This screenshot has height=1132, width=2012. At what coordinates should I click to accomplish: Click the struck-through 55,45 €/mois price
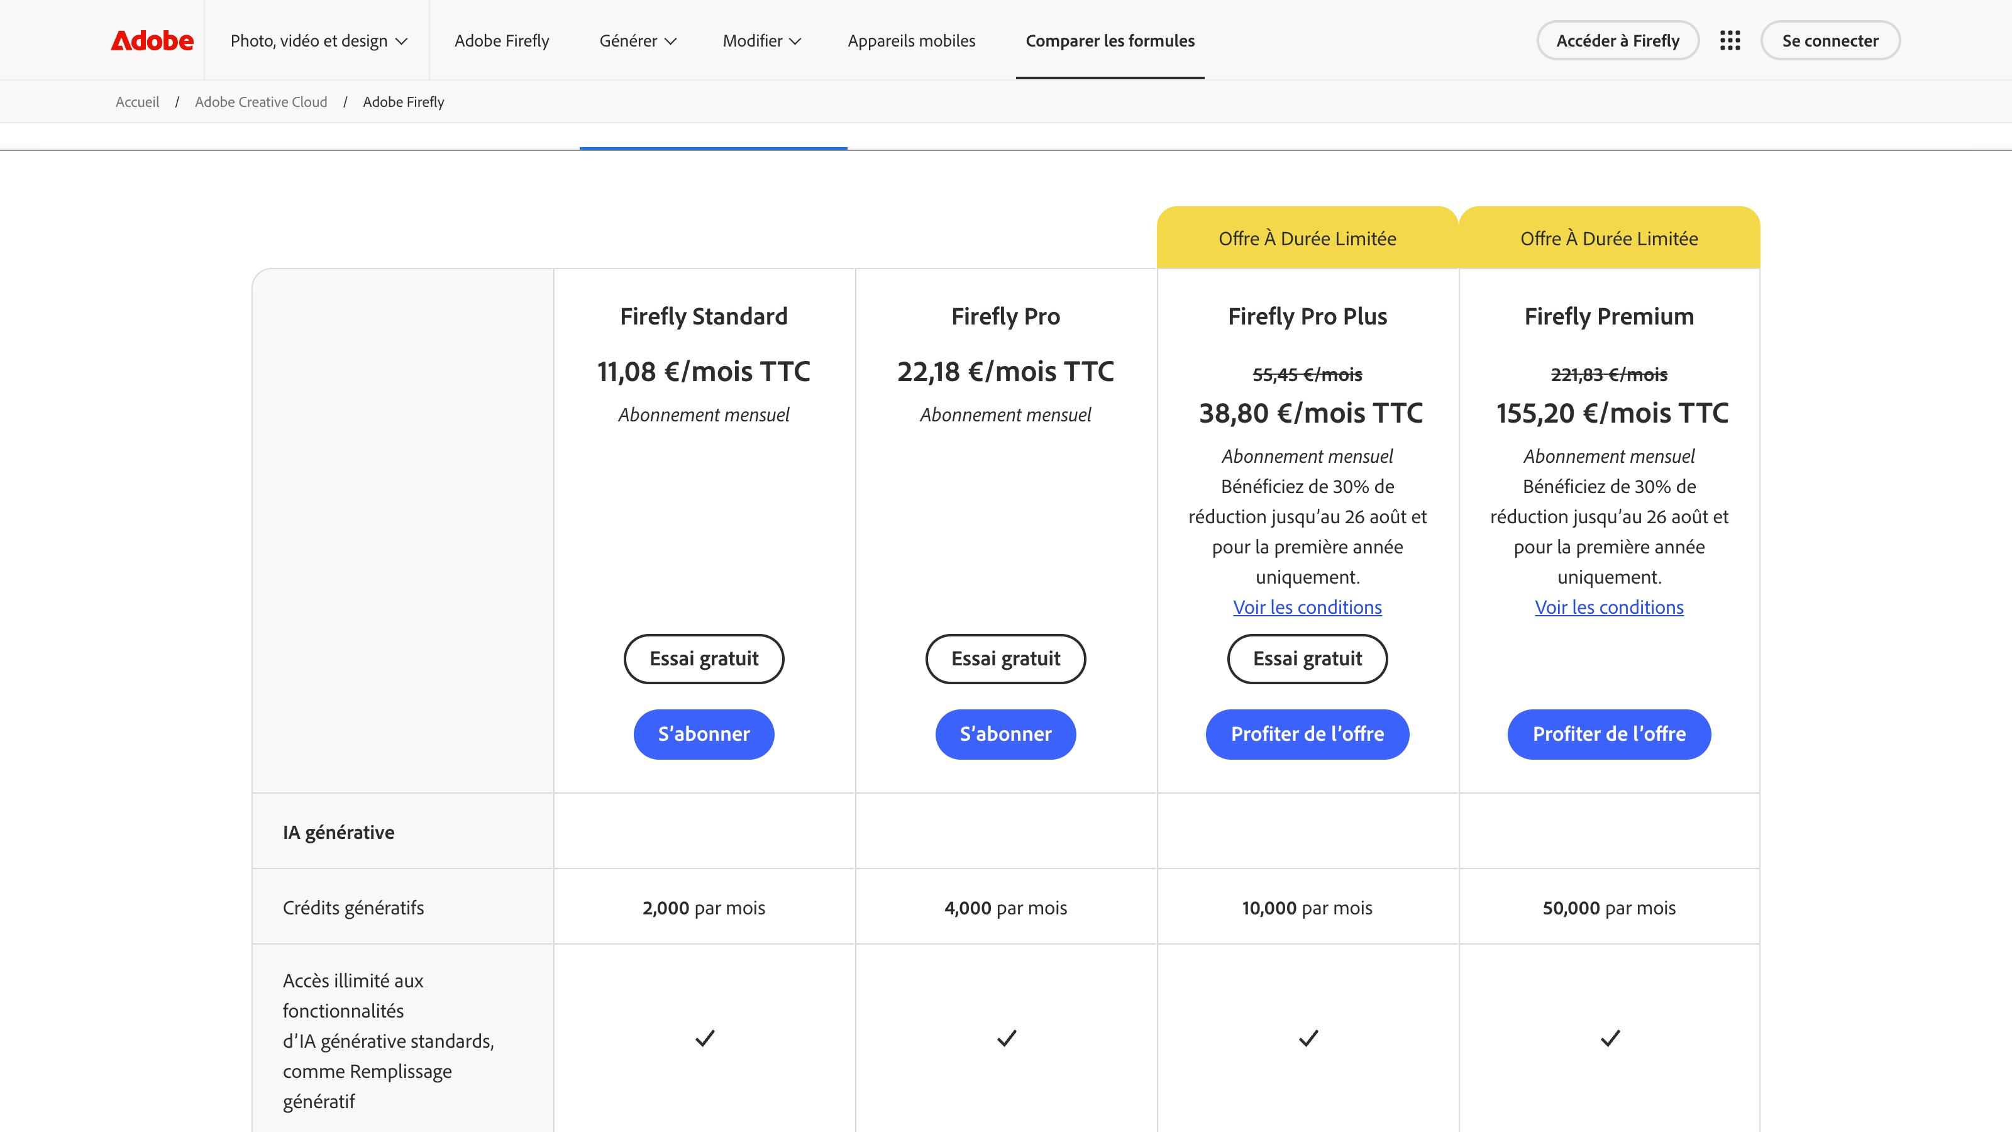(x=1308, y=375)
